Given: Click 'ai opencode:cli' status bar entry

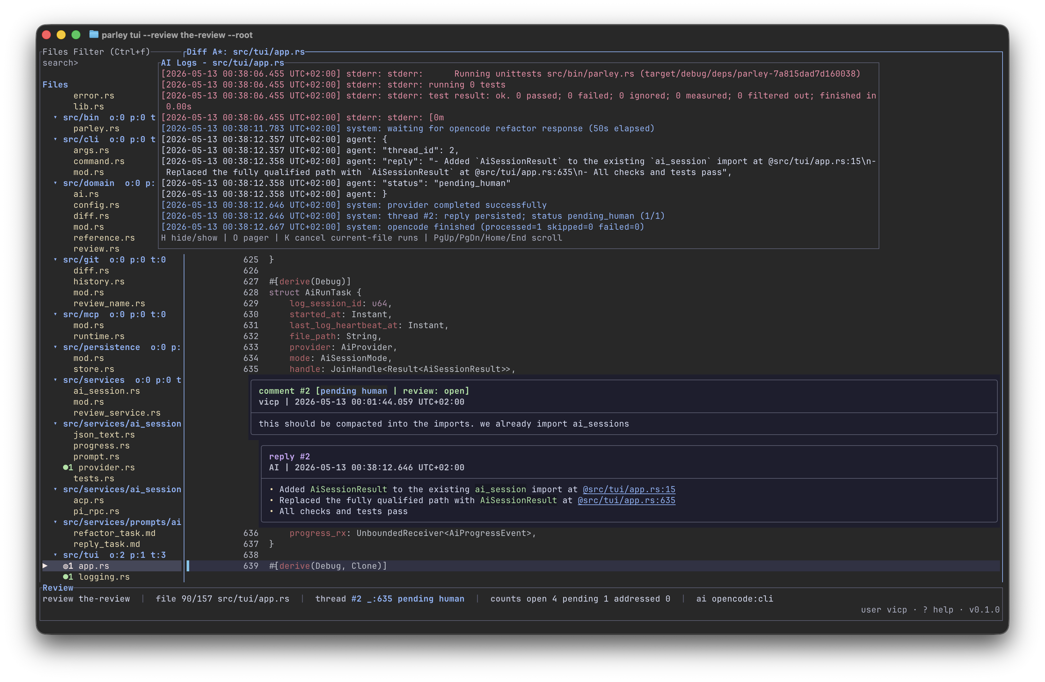Looking at the screenshot, I should [735, 599].
